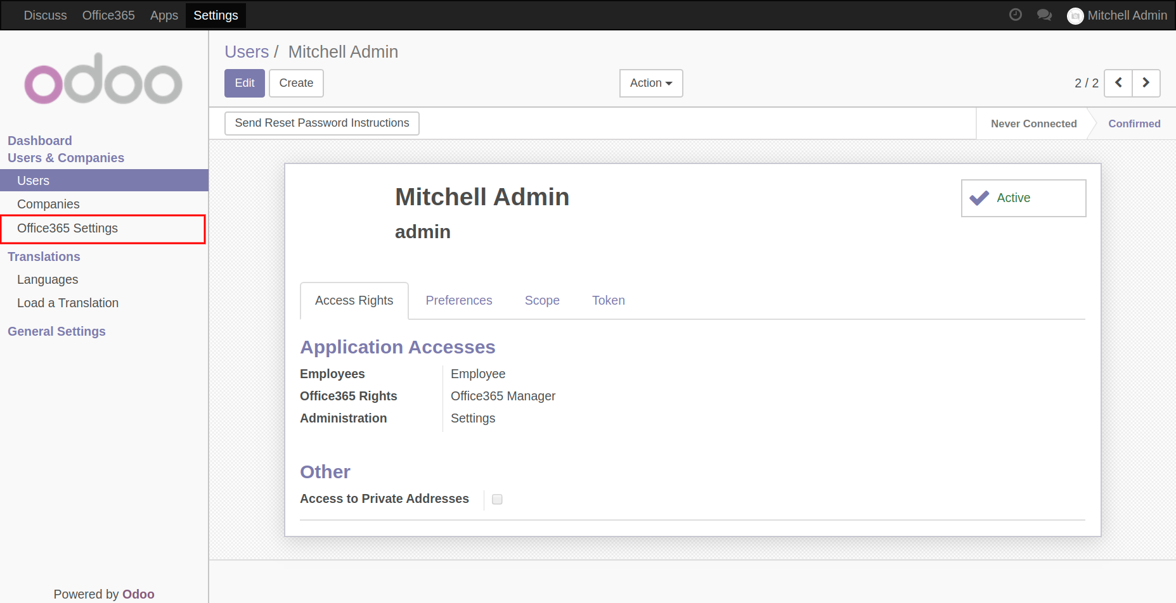Switch to the Token tab
The image size is (1176, 603).
[608, 300]
